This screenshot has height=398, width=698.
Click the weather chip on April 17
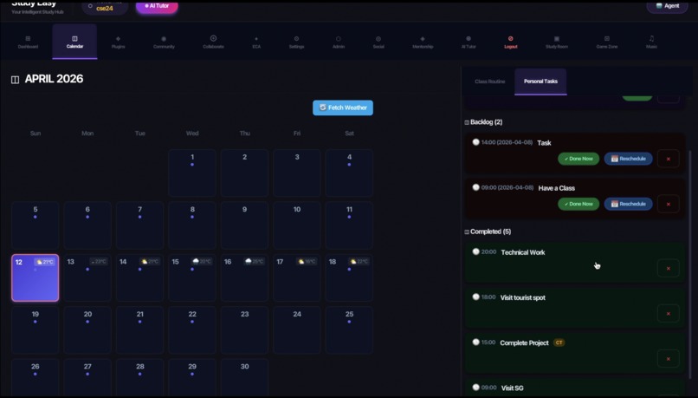[307, 262]
